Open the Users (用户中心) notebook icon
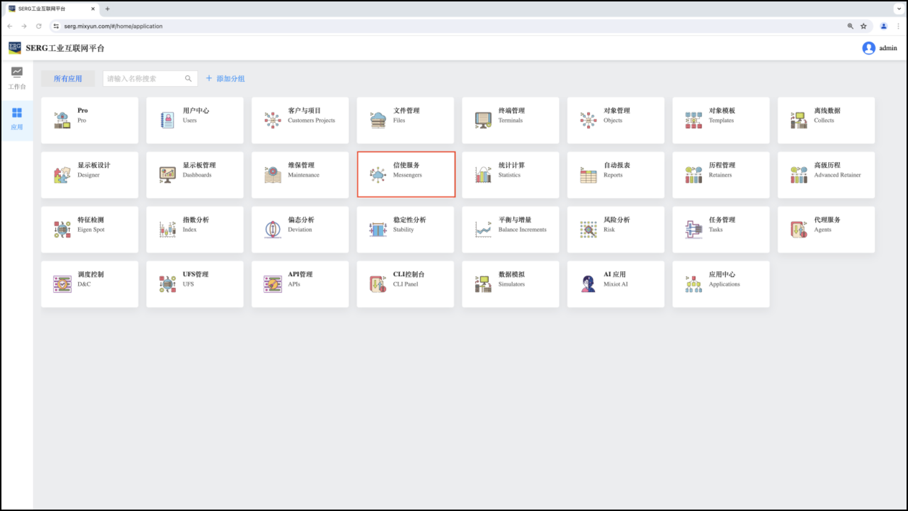The width and height of the screenshot is (908, 511). (167, 120)
